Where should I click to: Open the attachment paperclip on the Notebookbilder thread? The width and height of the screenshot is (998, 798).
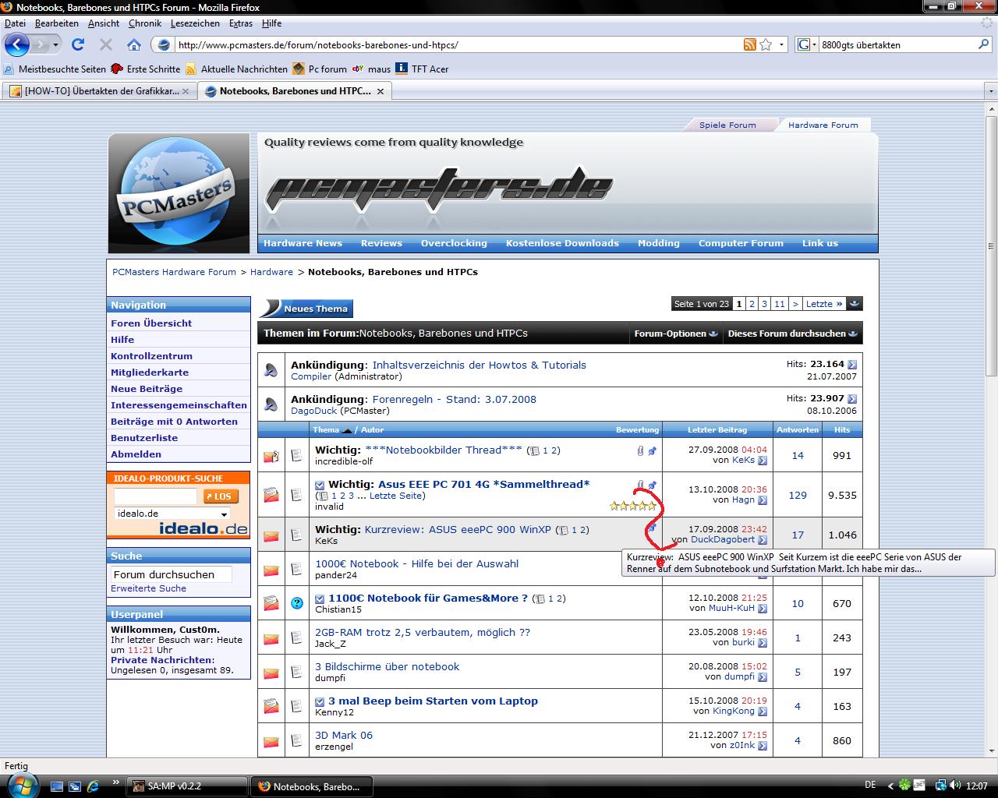tap(640, 450)
